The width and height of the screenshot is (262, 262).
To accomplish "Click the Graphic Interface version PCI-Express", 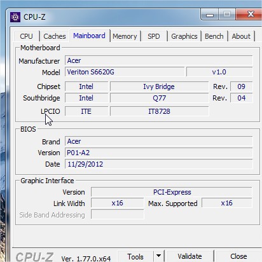I will click(172, 192).
